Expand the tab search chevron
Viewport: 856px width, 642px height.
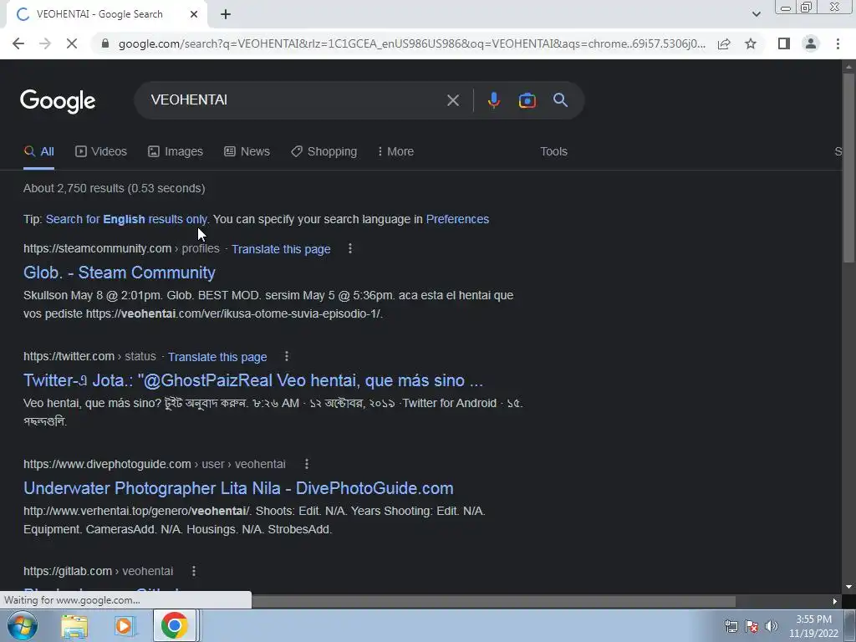(x=756, y=14)
